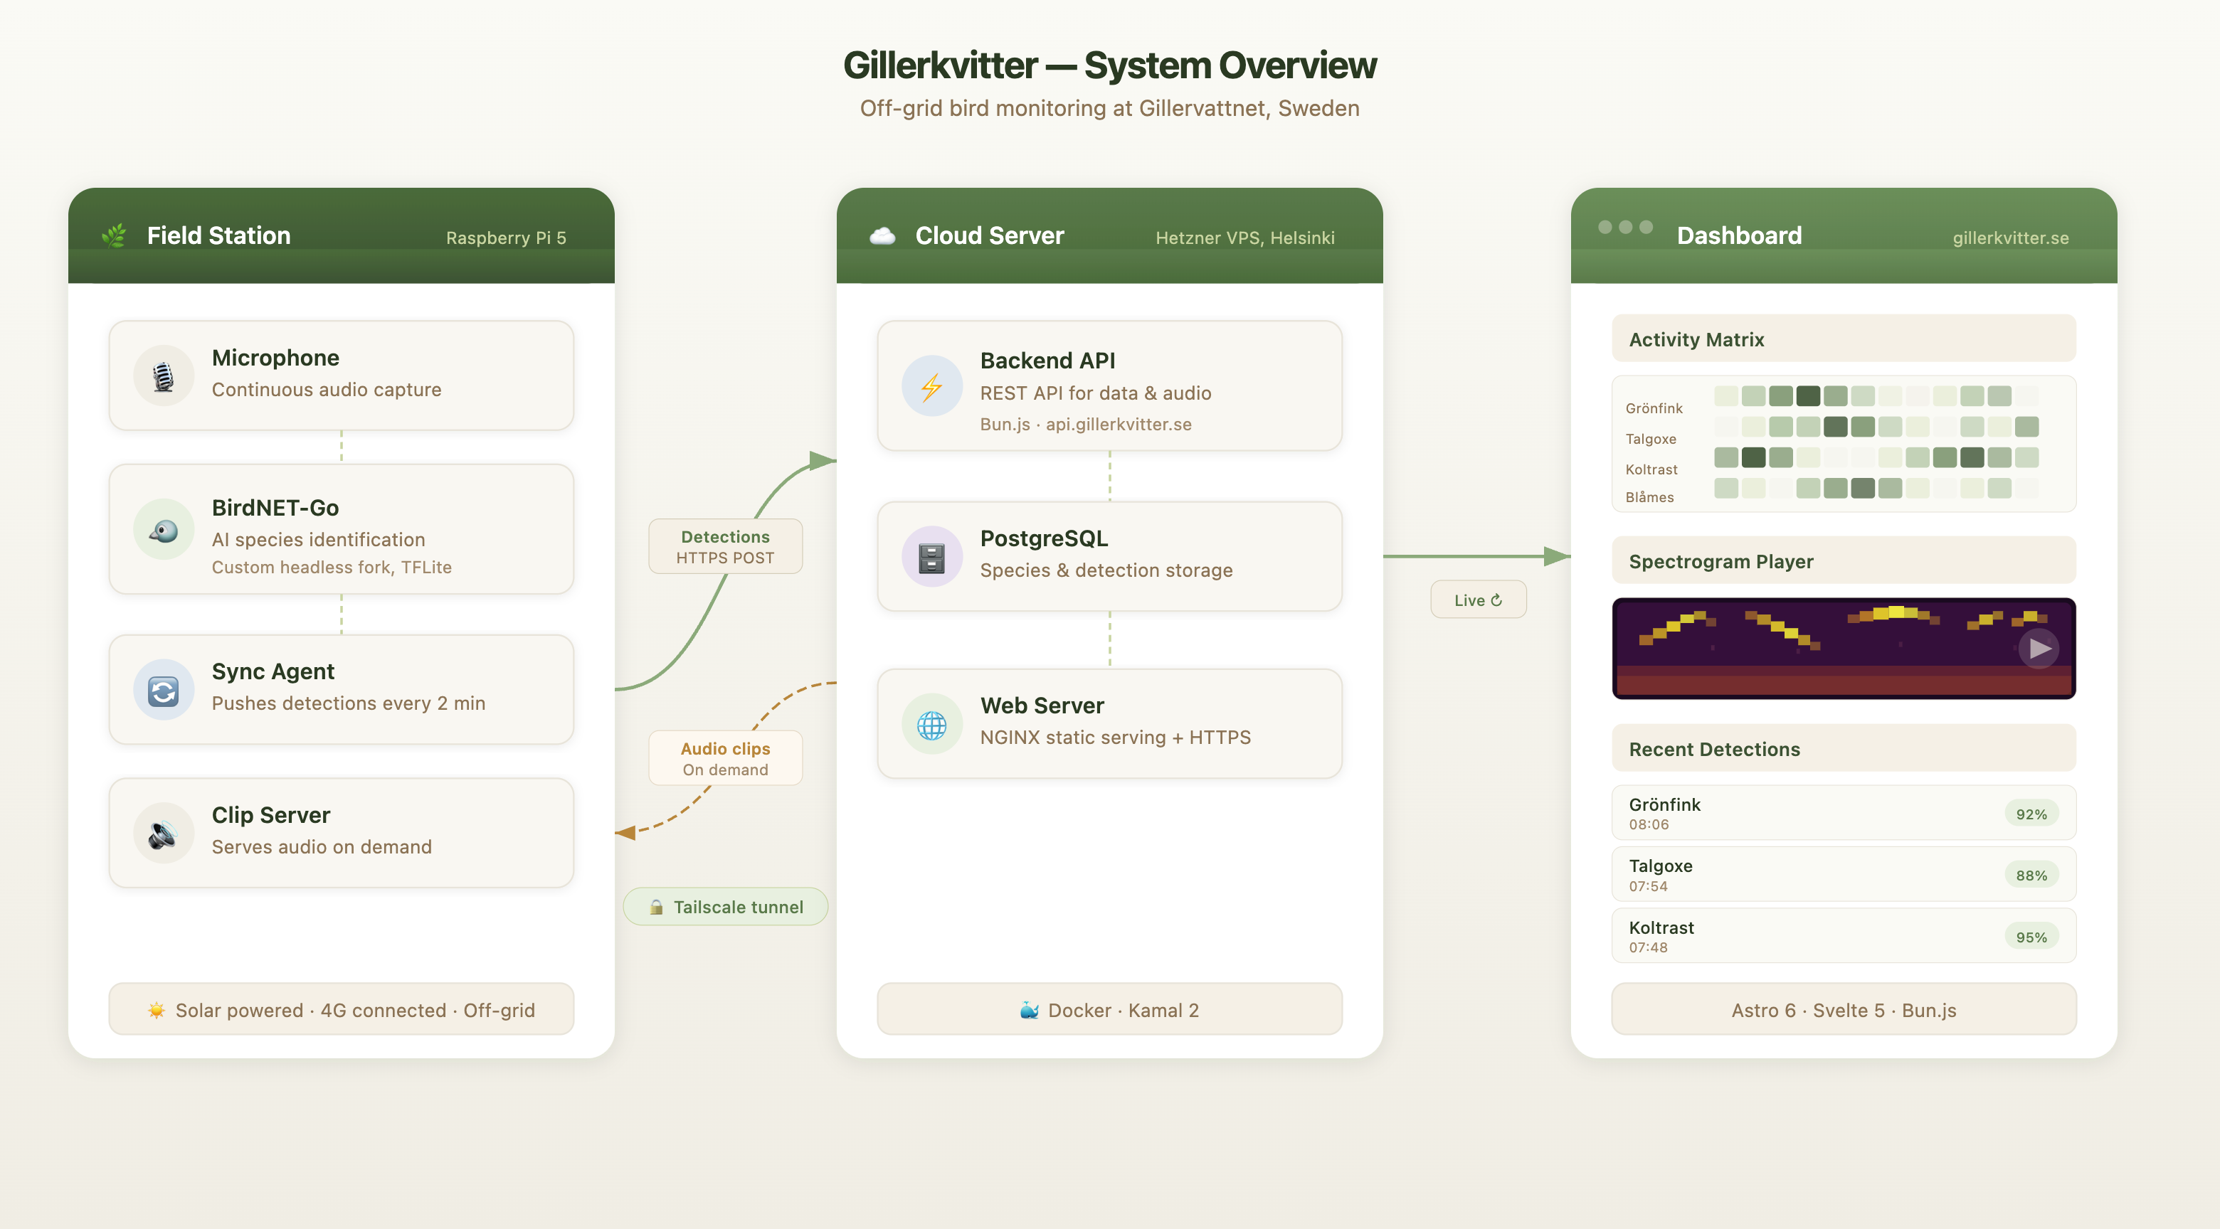2220x1229 pixels.
Task: Select the Backend API lightning bolt icon
Action: click(x=931, y=385)
